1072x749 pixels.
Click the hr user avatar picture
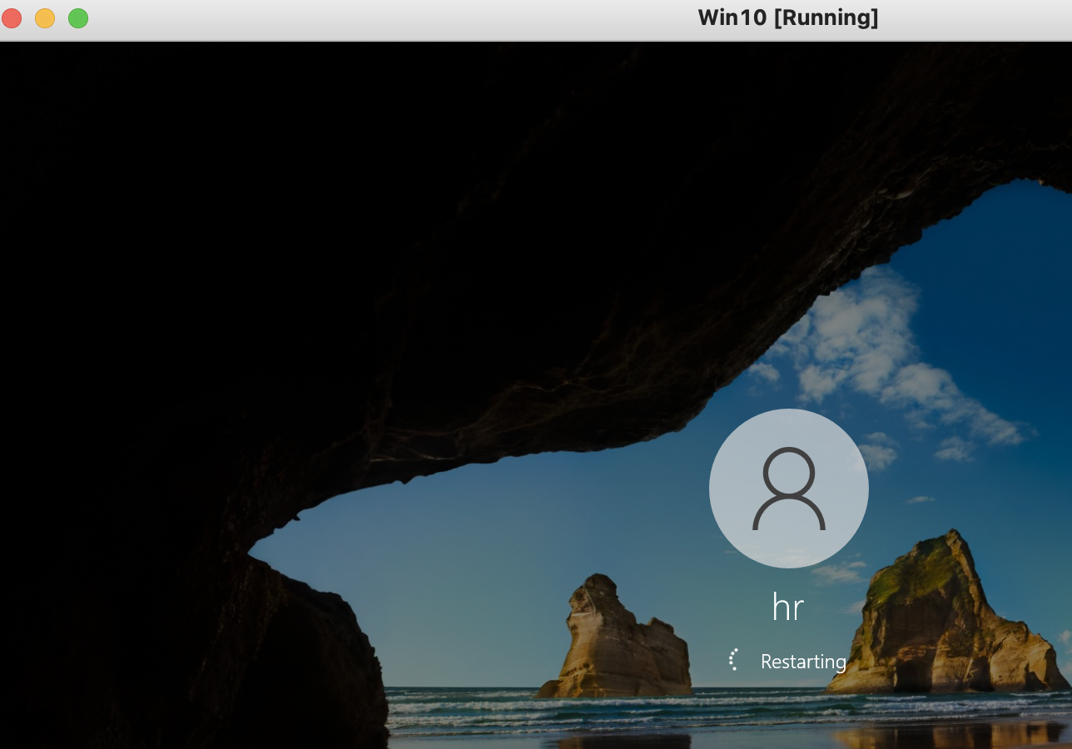click(x=788, y=489)
